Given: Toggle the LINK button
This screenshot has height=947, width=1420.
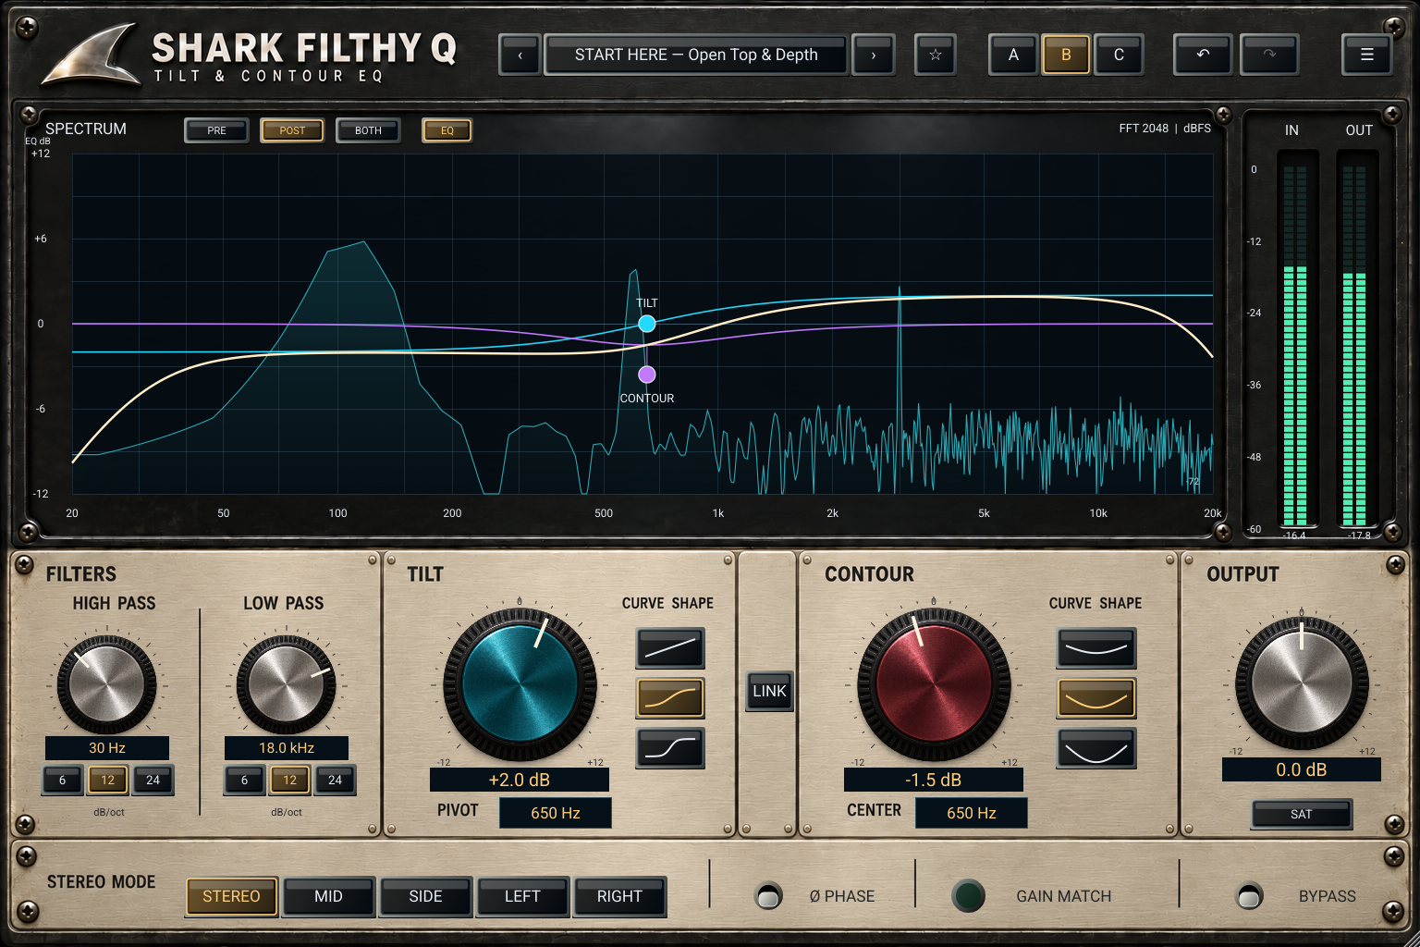Looking at the screenshot, I should (x=769, y=691).
